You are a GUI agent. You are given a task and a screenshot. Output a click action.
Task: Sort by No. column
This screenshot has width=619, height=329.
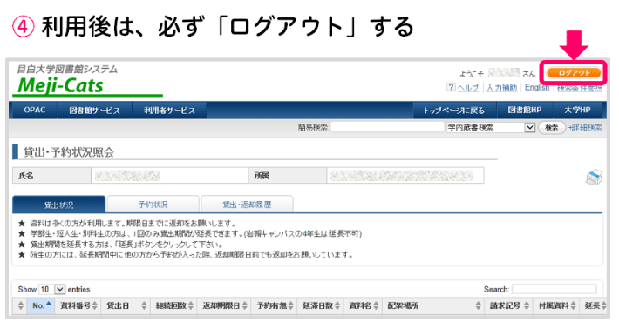point(40,305)
